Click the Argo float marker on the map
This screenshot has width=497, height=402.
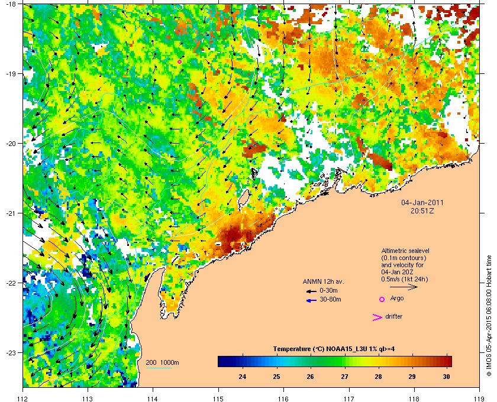(x=179, y=61)
